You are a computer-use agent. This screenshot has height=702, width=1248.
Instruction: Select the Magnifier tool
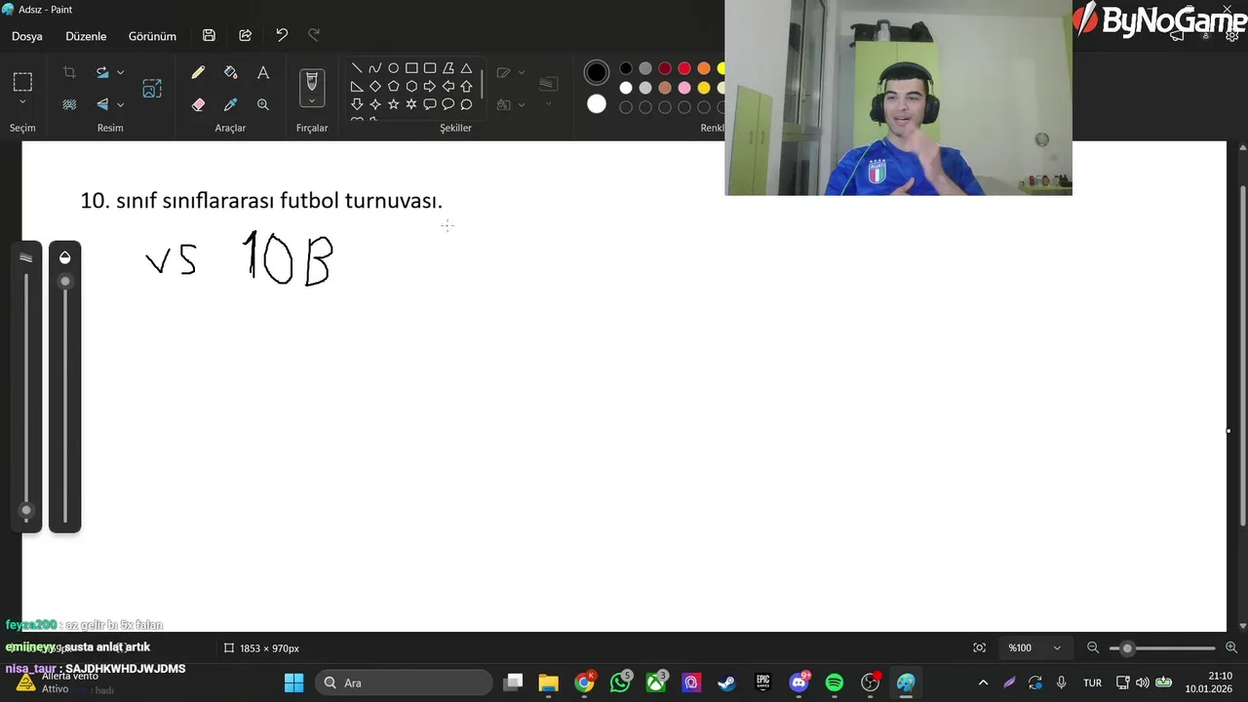click(263, 104)
